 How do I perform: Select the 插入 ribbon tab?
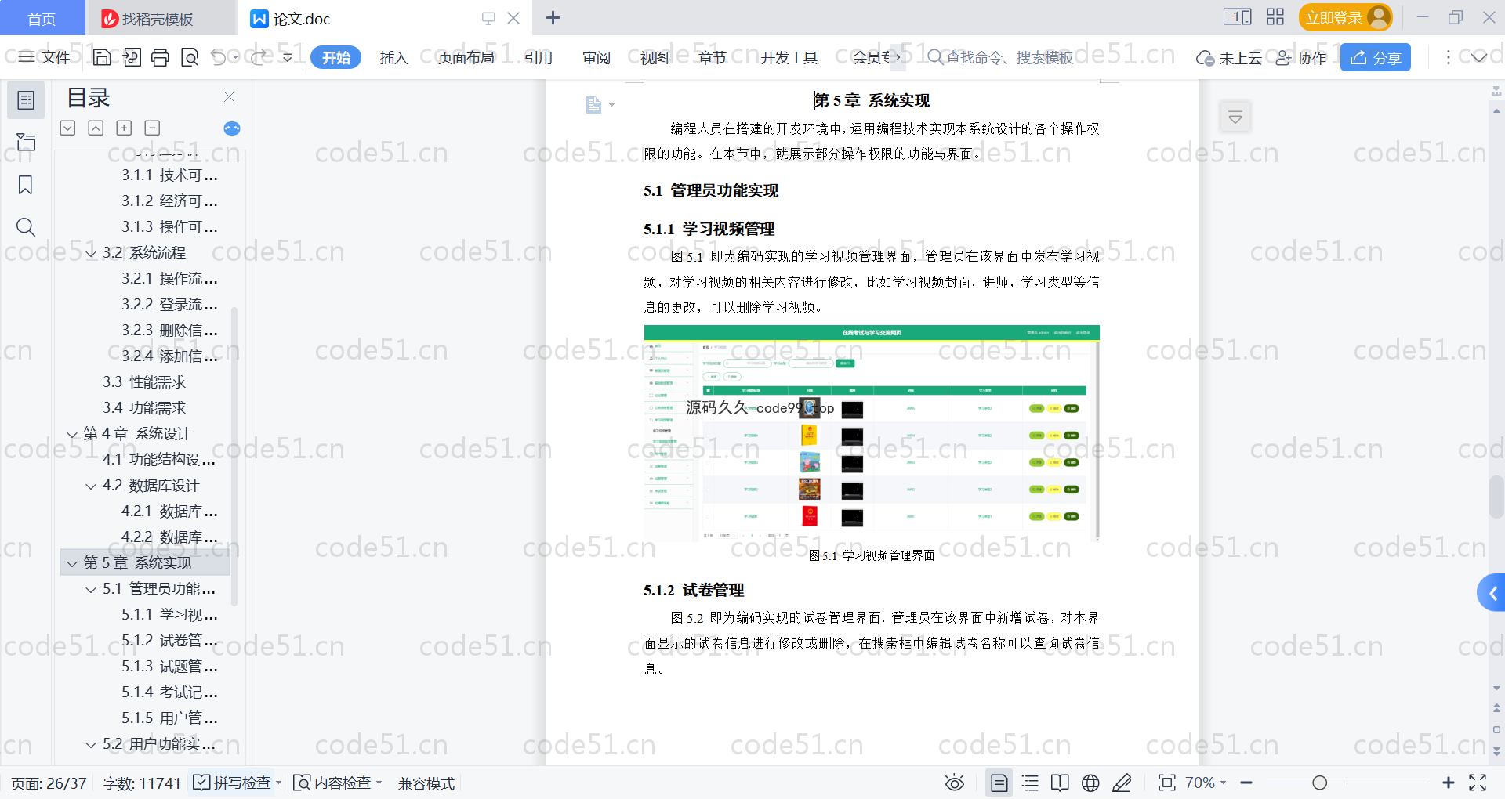(x=393, y=57)
